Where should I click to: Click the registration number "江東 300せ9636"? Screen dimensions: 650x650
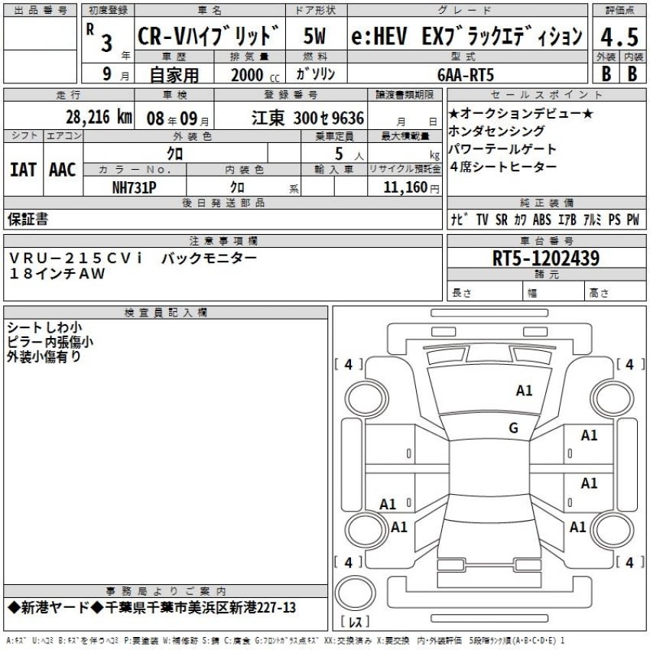(307, 119)
